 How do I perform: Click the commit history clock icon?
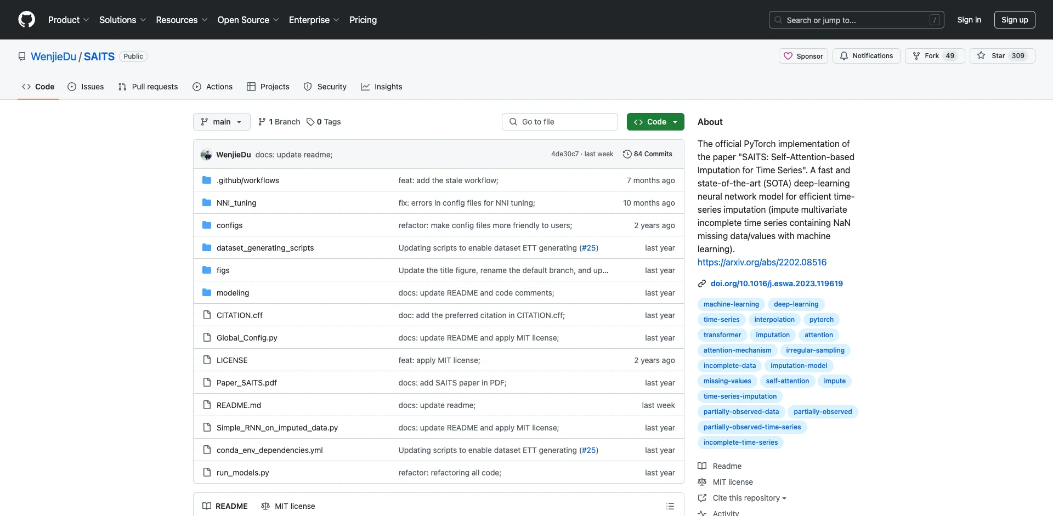(x=627, y=154)
